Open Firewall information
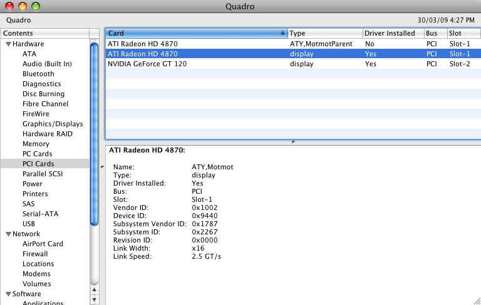 click(x=35, y=254)
